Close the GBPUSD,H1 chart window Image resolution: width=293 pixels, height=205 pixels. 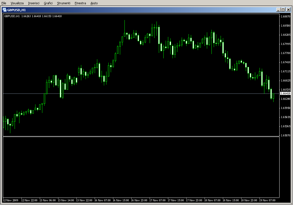[288, 9]
